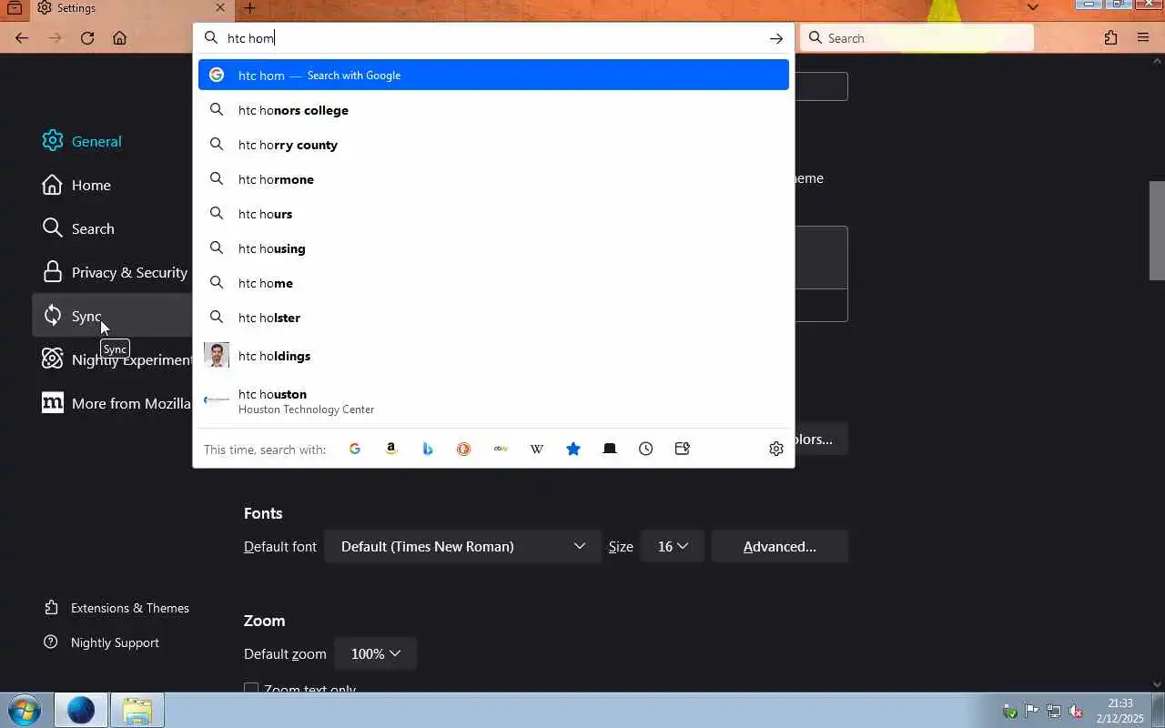
Task: Search this time with Bing
Action: (428, 449)
